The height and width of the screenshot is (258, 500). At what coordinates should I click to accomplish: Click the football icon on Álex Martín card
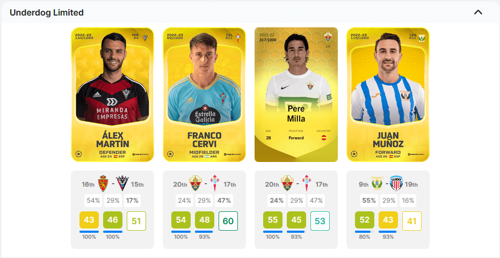tap(78, 154)
